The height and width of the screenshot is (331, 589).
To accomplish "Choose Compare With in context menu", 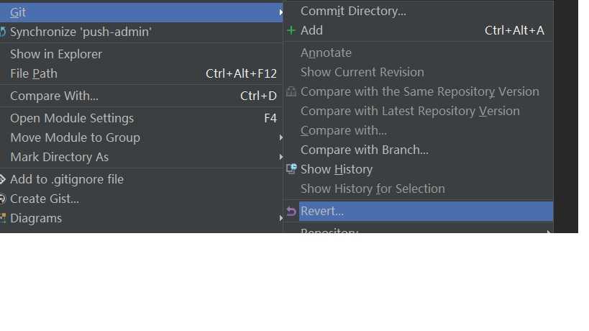I will 54,96.
